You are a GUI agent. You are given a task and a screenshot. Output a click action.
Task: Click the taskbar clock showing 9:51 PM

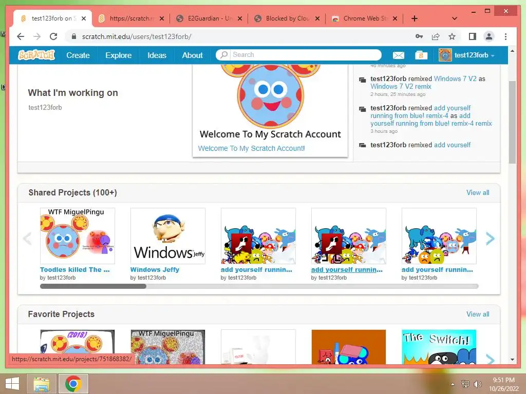(503, 384)
